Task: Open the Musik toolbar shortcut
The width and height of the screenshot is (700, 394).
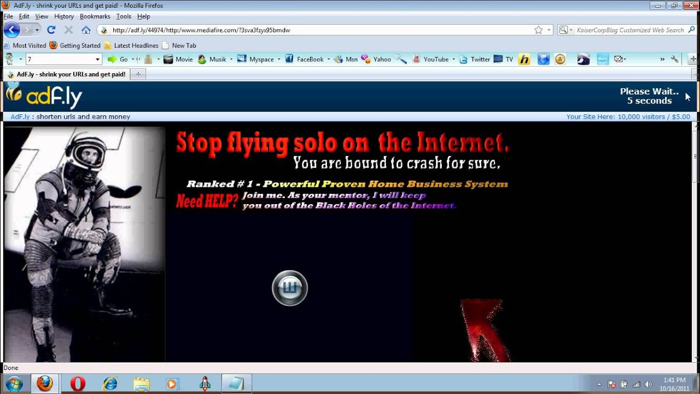Action: [212, 59]
